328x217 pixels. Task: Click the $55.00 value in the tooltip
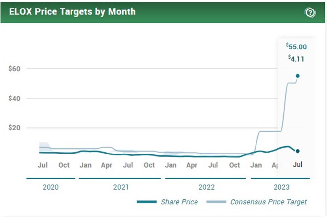(x=296, y=47)
